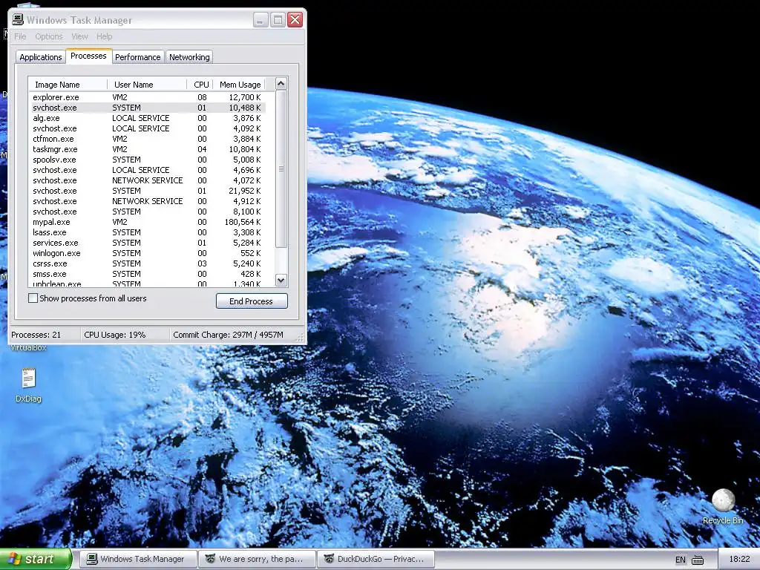Click the Task Manager title bar icon
This screenshot has width=760, height=570.
click(18, 19)
